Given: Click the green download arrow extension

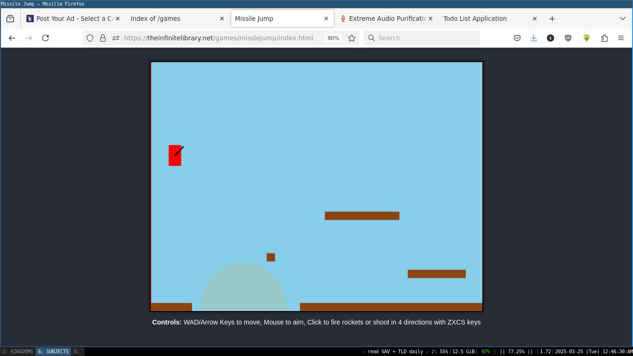Looking at the screenshot, I should click(587, 38).
